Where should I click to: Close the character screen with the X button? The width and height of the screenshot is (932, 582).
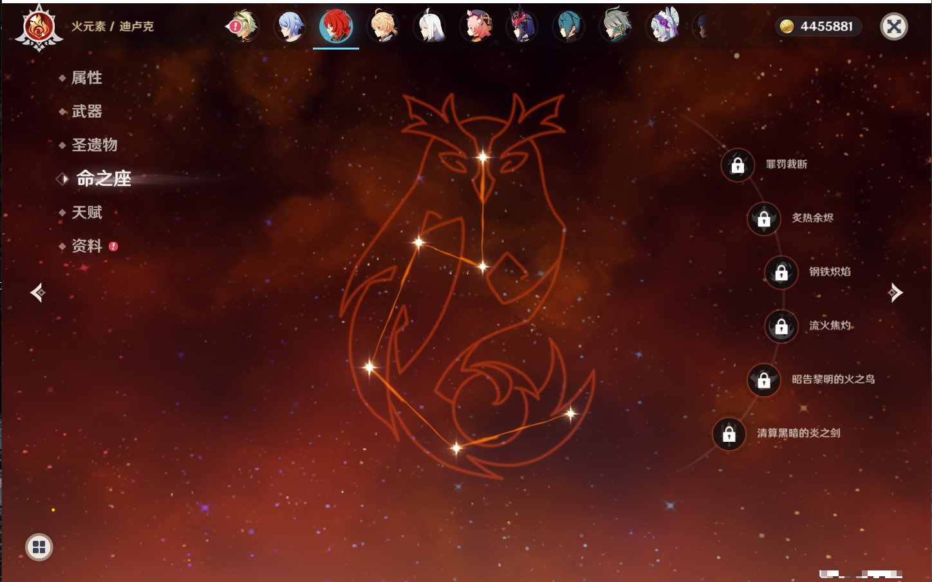tap(893, 26)
